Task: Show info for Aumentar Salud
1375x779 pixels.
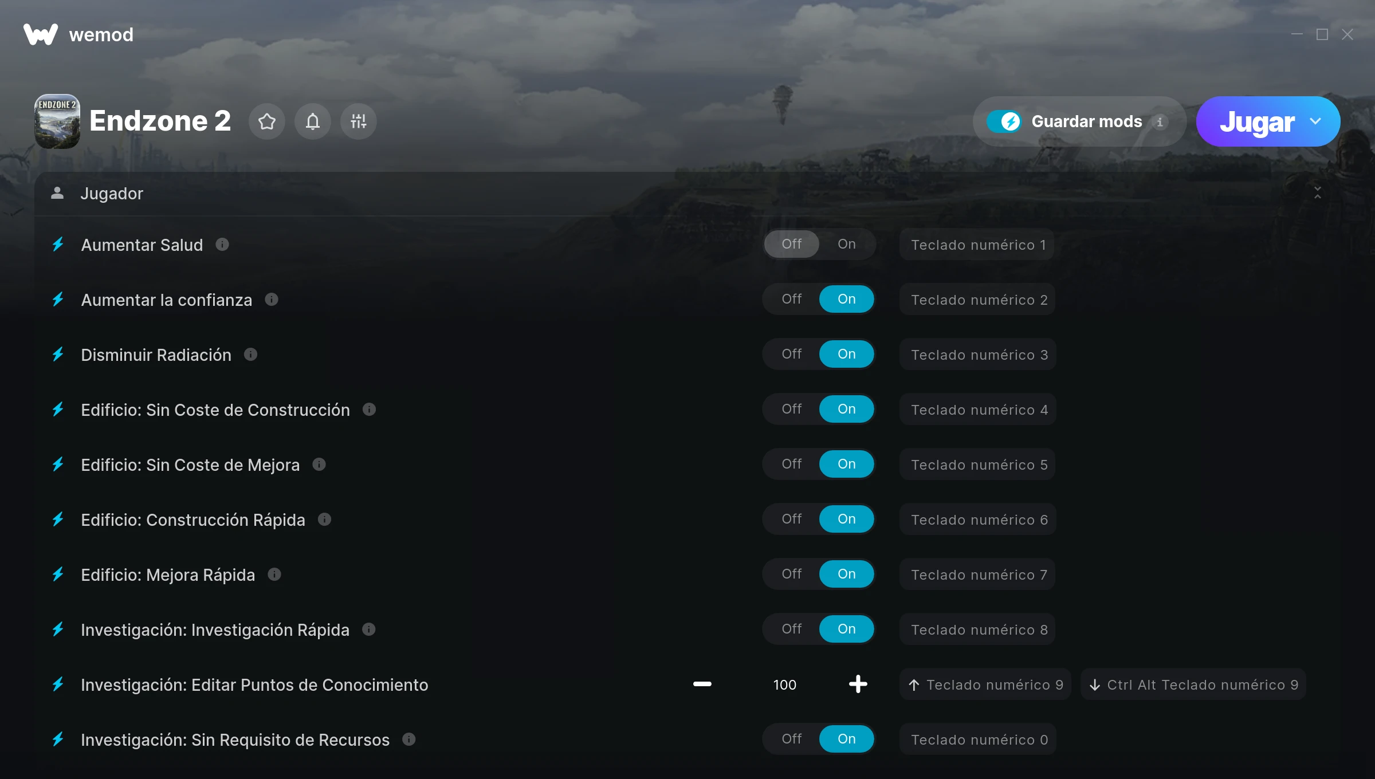Action: point(222,245)
